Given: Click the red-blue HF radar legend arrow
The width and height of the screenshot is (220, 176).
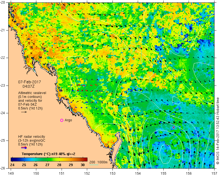Looking at the screenshot, I should [24, 148].
